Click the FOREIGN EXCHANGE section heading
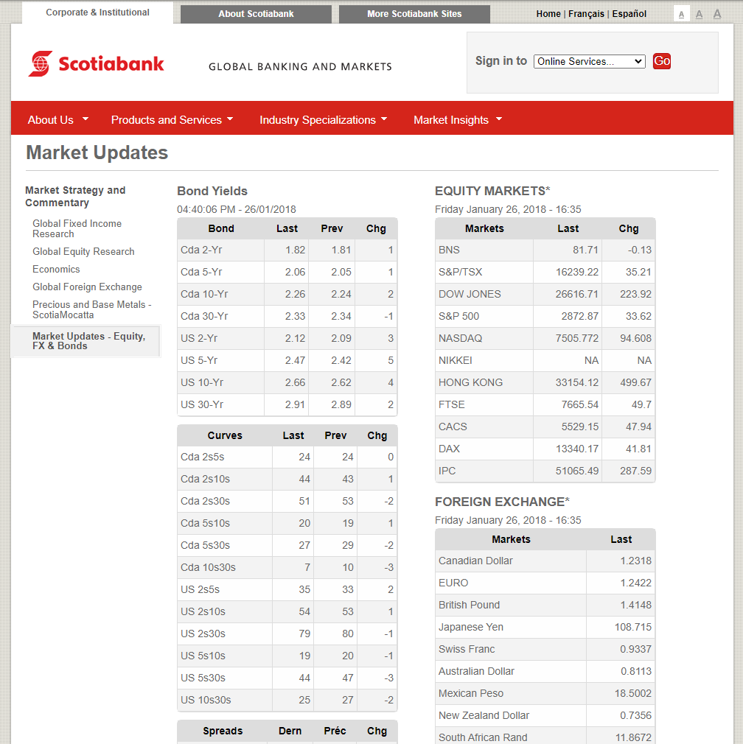Image resolution: width=743 pixels, height=744 pixels. click(502, 502)
